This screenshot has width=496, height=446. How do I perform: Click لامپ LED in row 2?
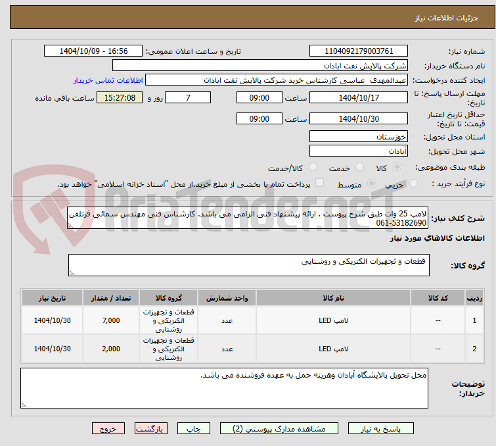[x=334, y=349]
